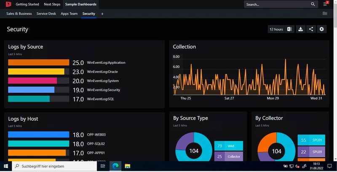Go to Getting Started
This screenshot has height=172, width=337.
(x=27, y=4)
